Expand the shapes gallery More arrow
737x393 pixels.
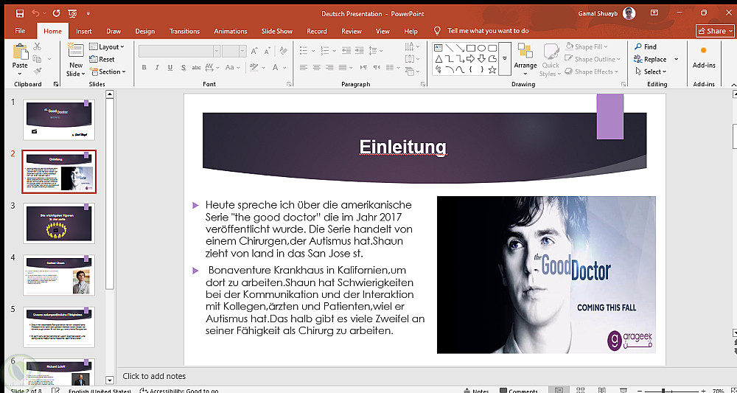point(505,59)
